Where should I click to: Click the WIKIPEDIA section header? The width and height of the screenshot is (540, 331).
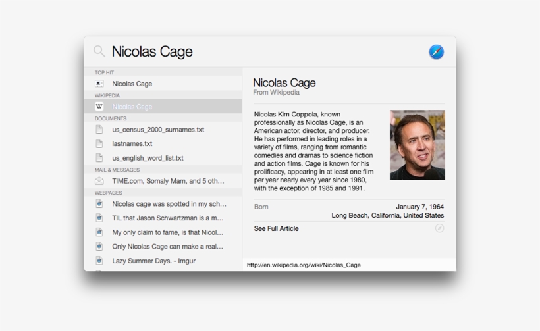pos(107,95)
